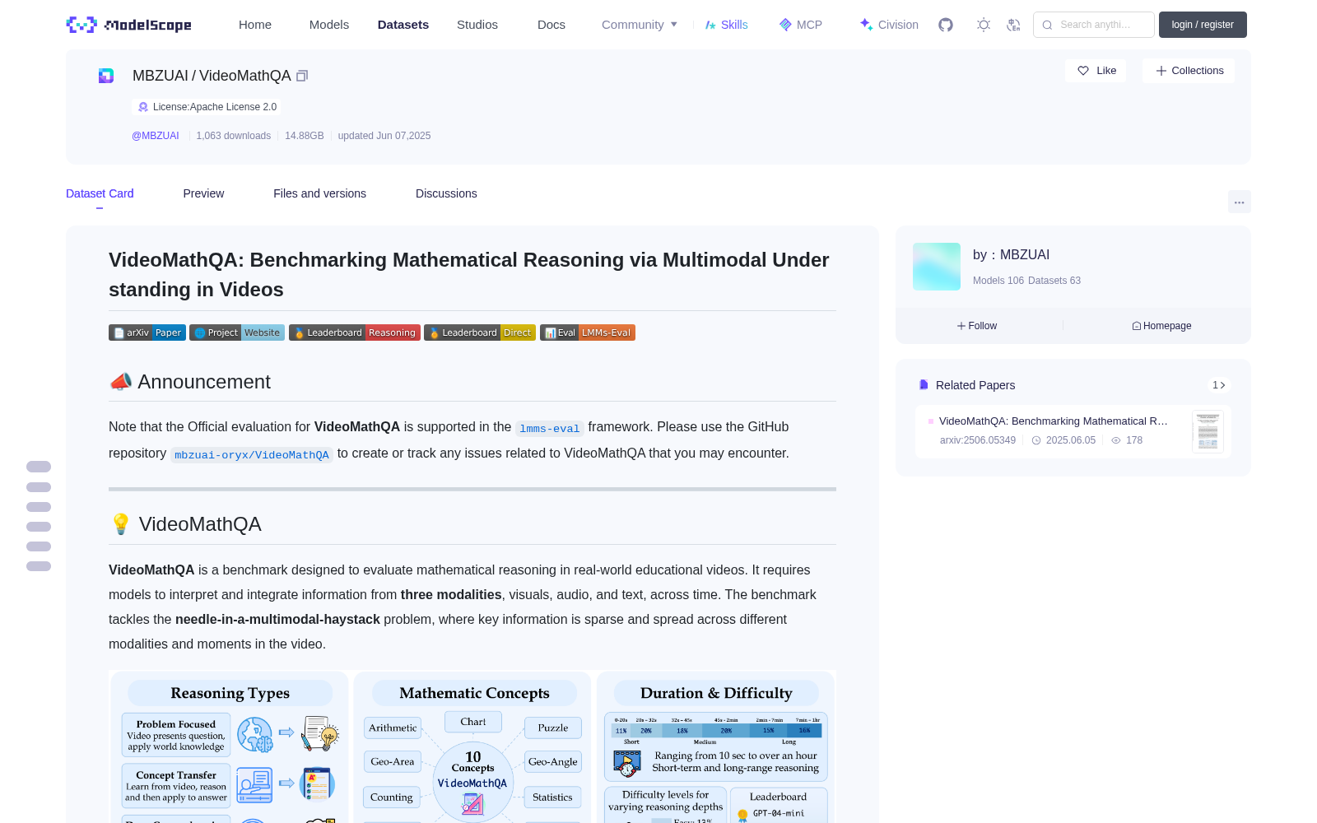
Task: Open the Datasets section
Action: (403, 25)
